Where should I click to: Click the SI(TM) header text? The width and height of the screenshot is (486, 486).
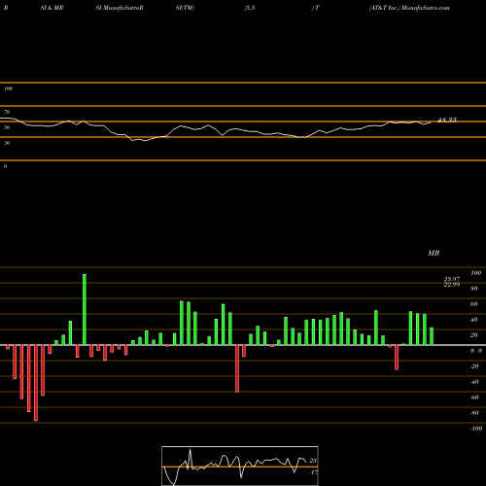click(x=185, y=8)
